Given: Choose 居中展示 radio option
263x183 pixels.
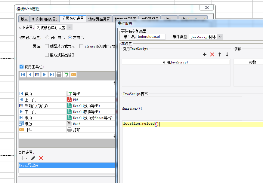Looking at the screenshot, I should [x=47, y=38].
